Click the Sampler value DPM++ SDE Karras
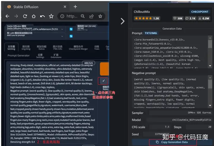 coord(199,112)
